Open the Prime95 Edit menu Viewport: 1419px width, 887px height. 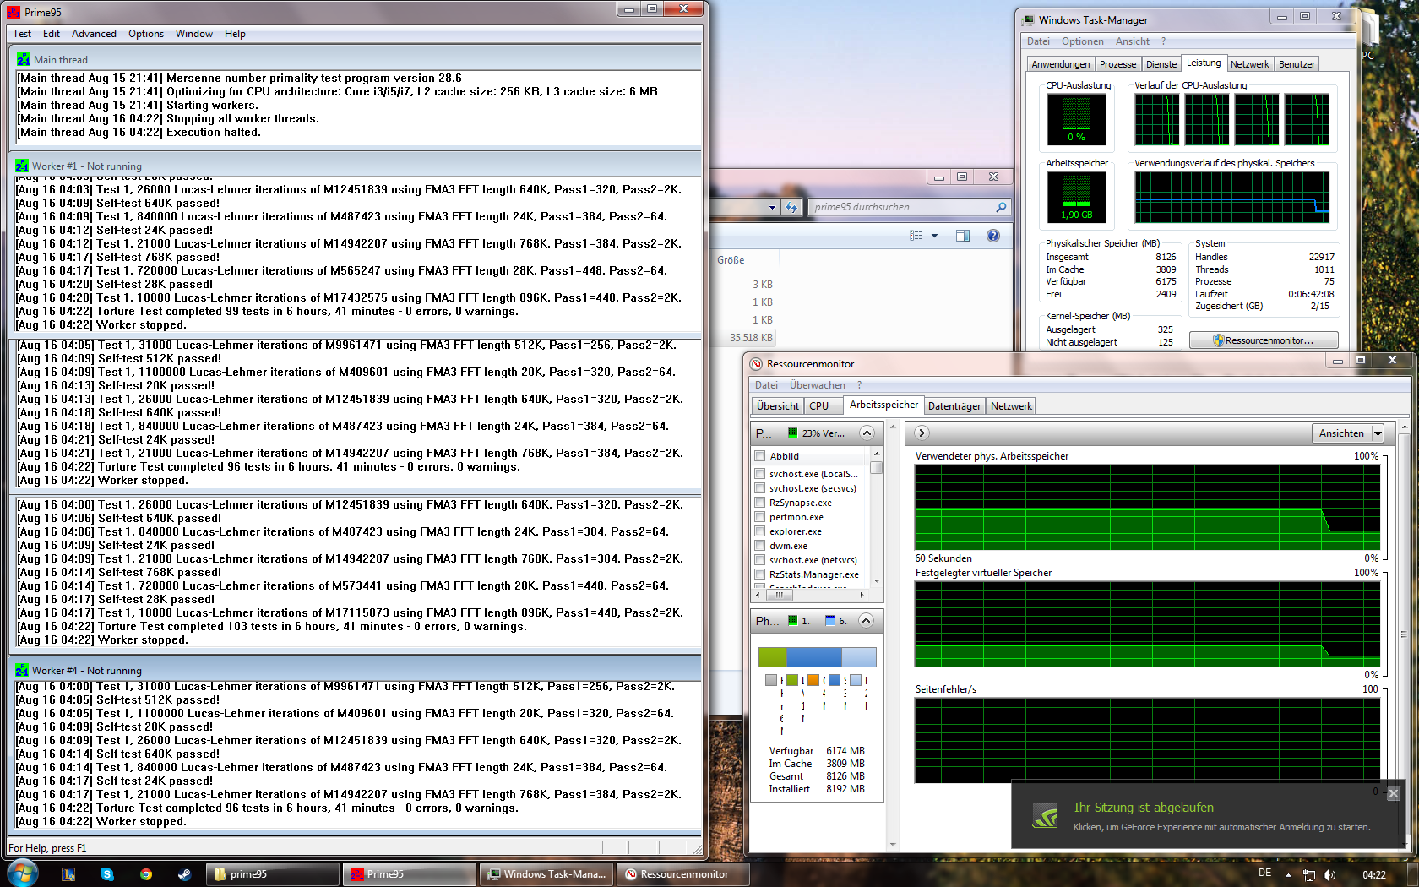tap(52, 34)
